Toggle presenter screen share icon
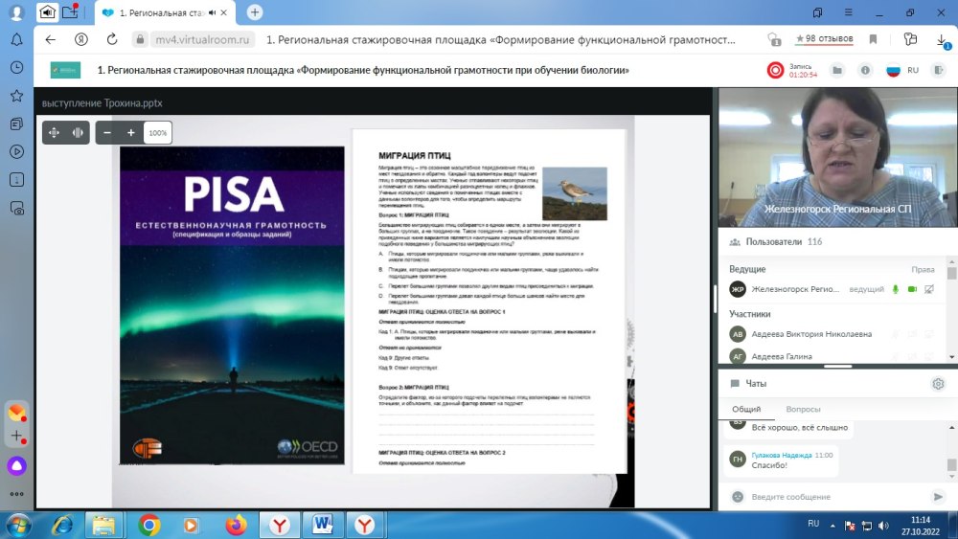This screenshot has width=958, height=539. point(928,289)
